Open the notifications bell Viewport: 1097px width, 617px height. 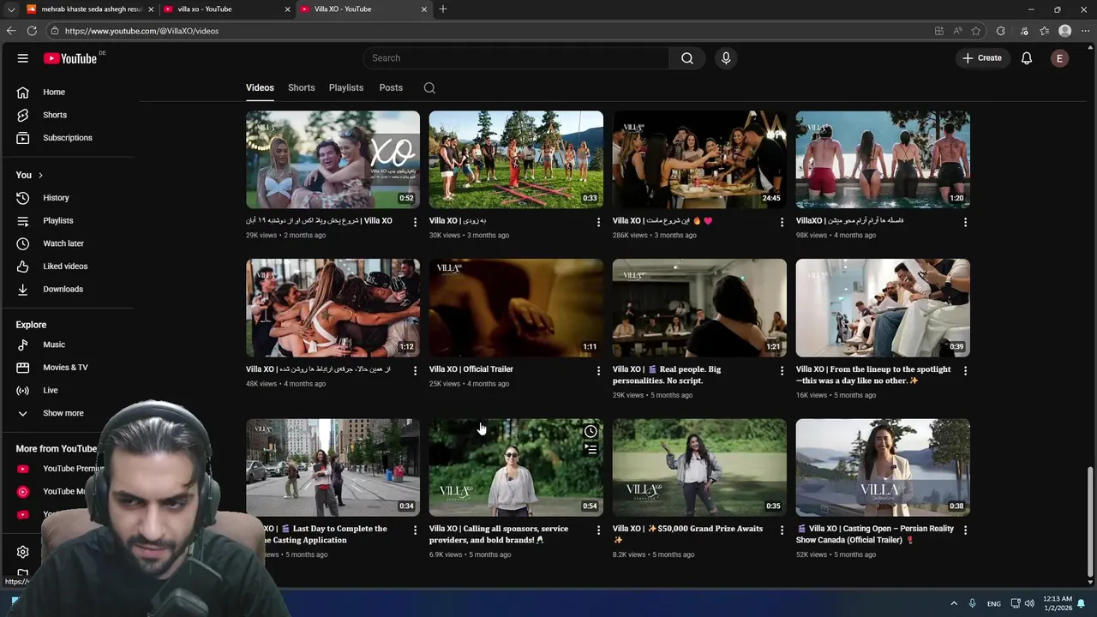click(x=1027, y=58)
